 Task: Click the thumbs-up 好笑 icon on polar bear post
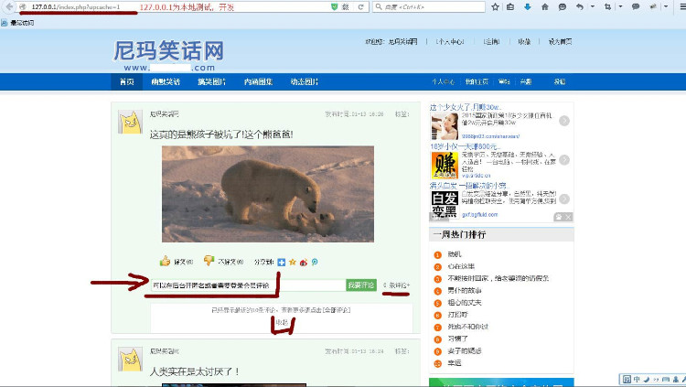coord(165,262)
